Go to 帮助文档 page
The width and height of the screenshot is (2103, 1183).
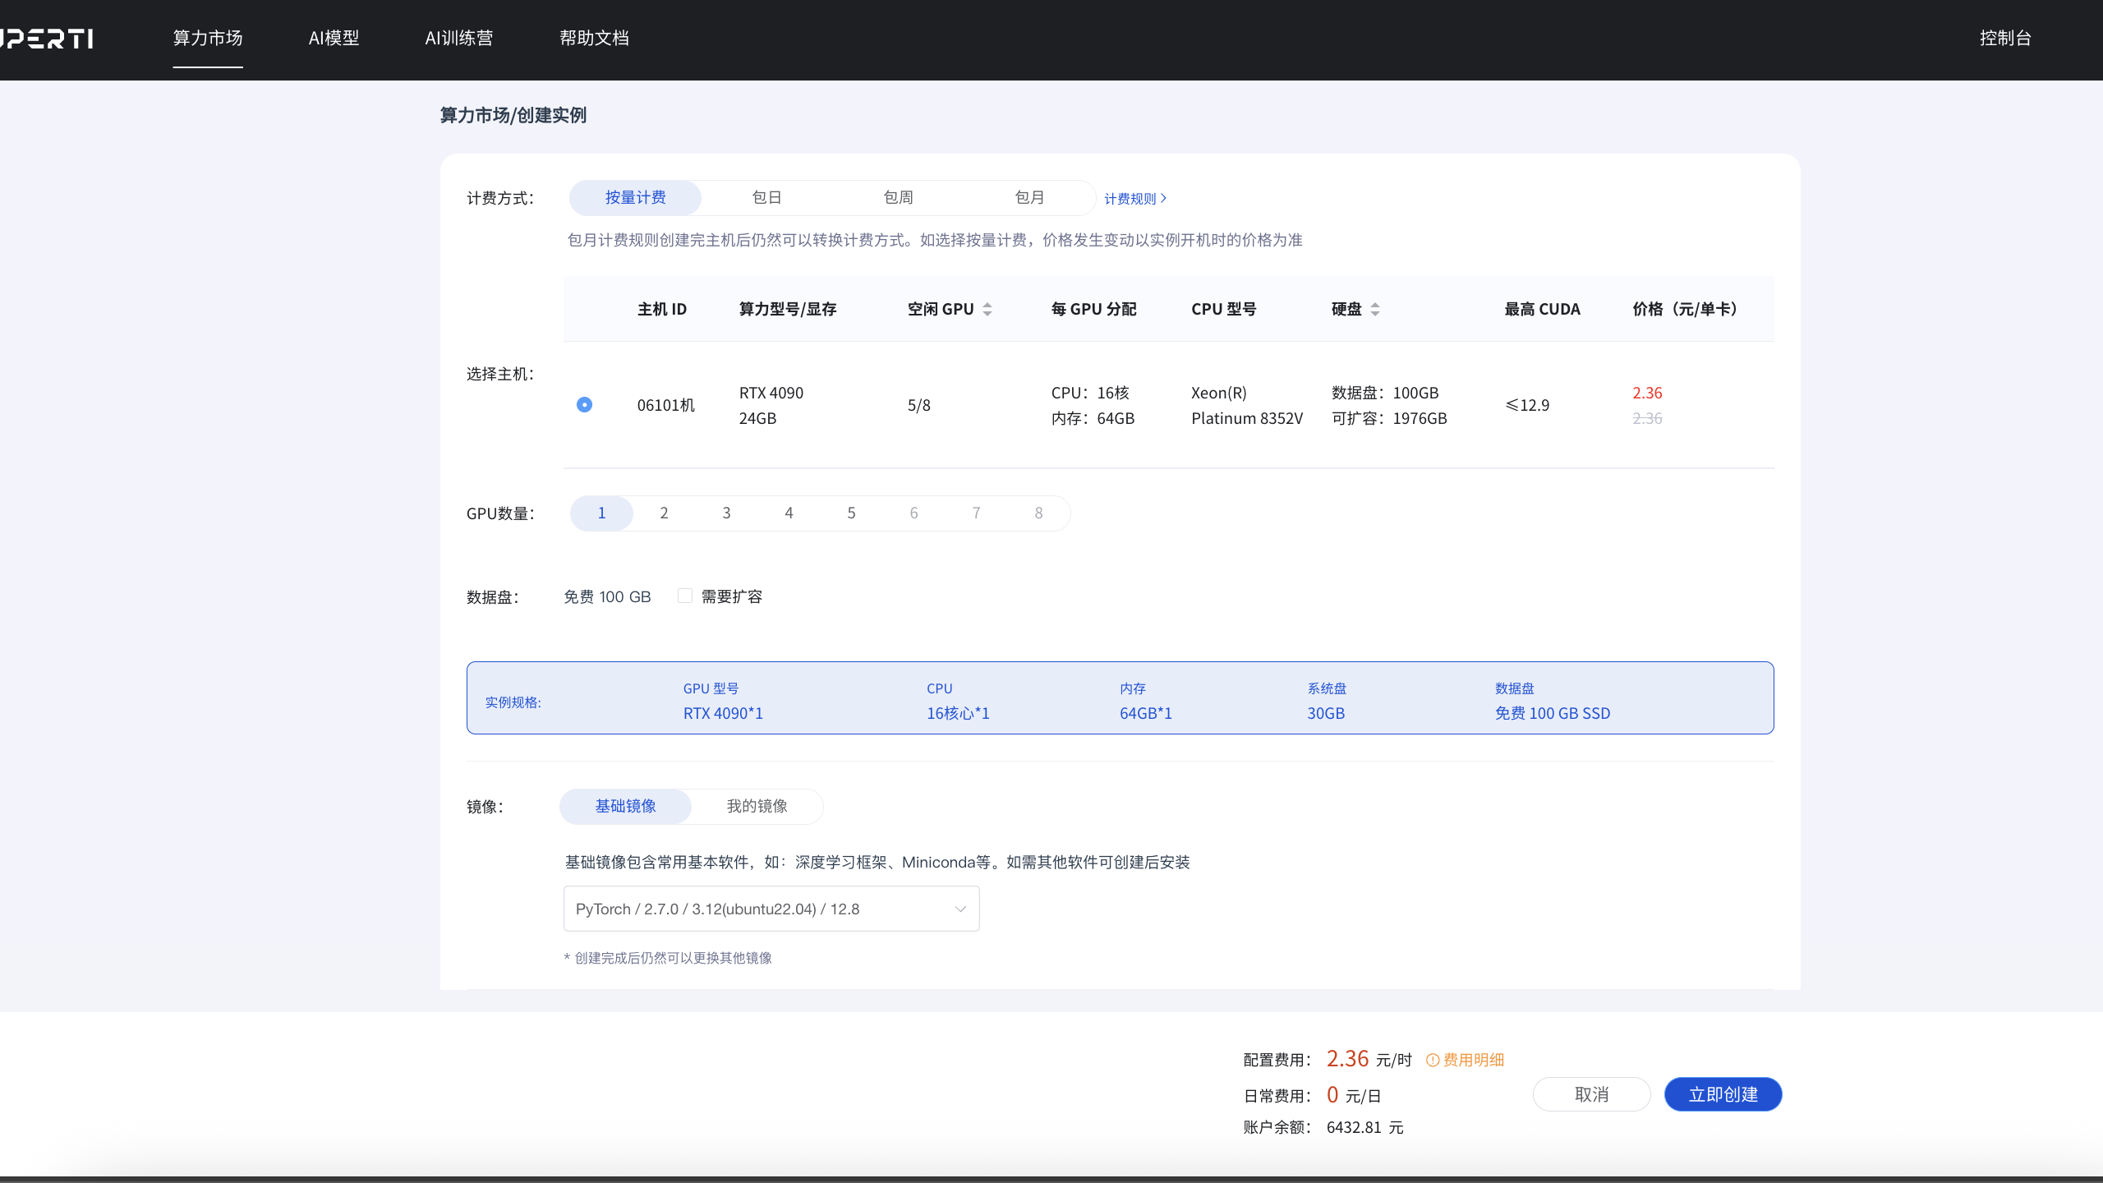coord(594,39)
